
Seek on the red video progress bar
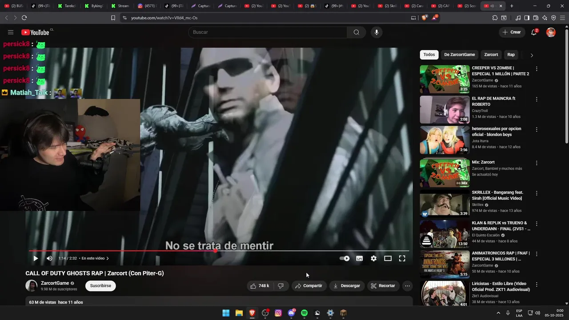pyautogui.click(x=122, y=251)
